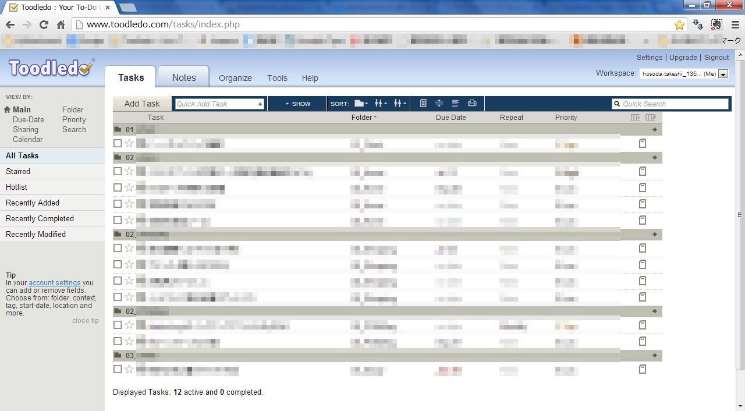
Task: View by Calendar
Action: coord(27,139)
